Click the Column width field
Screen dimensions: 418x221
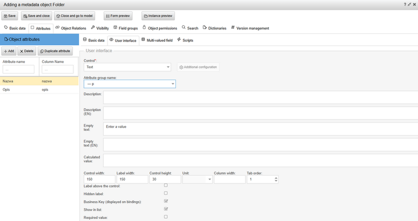(229, 179)
